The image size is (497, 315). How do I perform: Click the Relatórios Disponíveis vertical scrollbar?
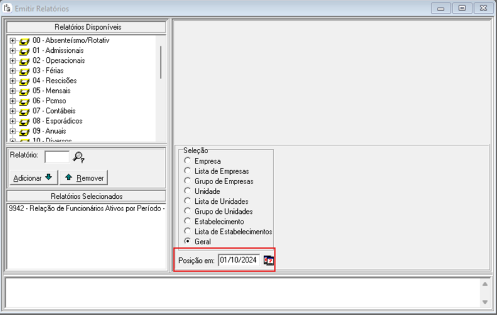pyautogui.click(x=161, y=62)
